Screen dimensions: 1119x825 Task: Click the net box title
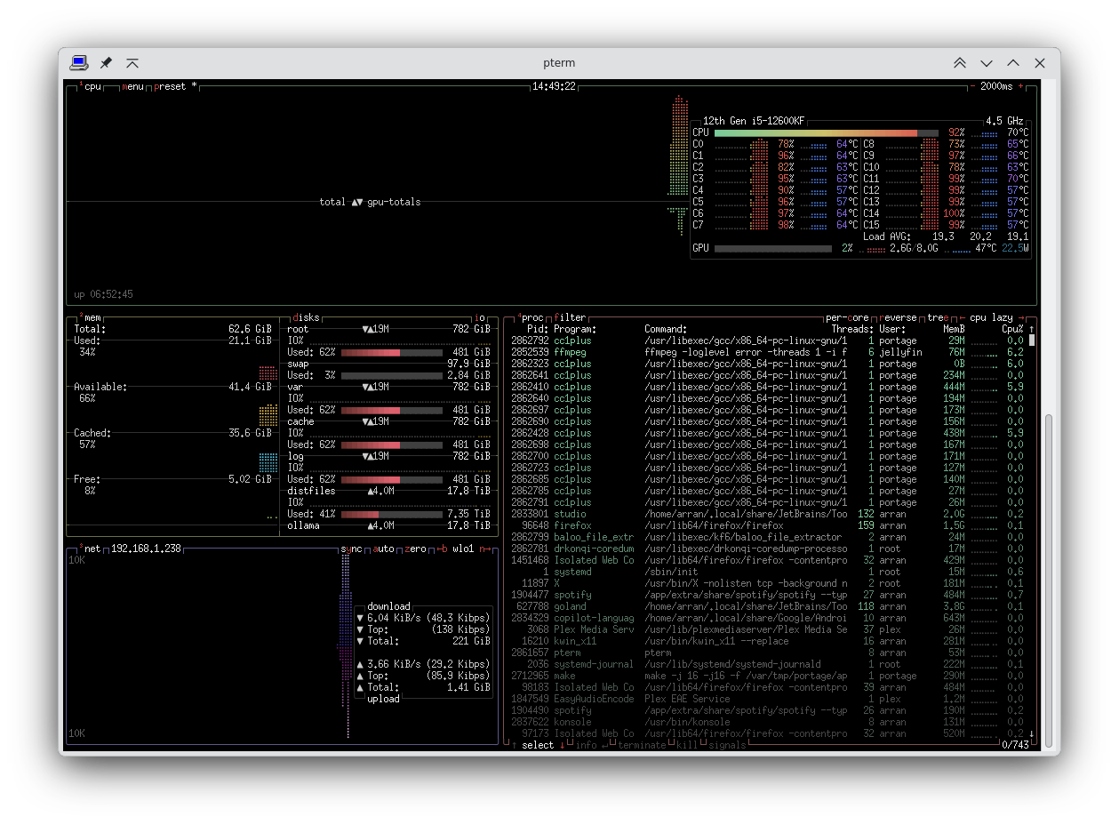pyautogui.click(x=91, y=549)
